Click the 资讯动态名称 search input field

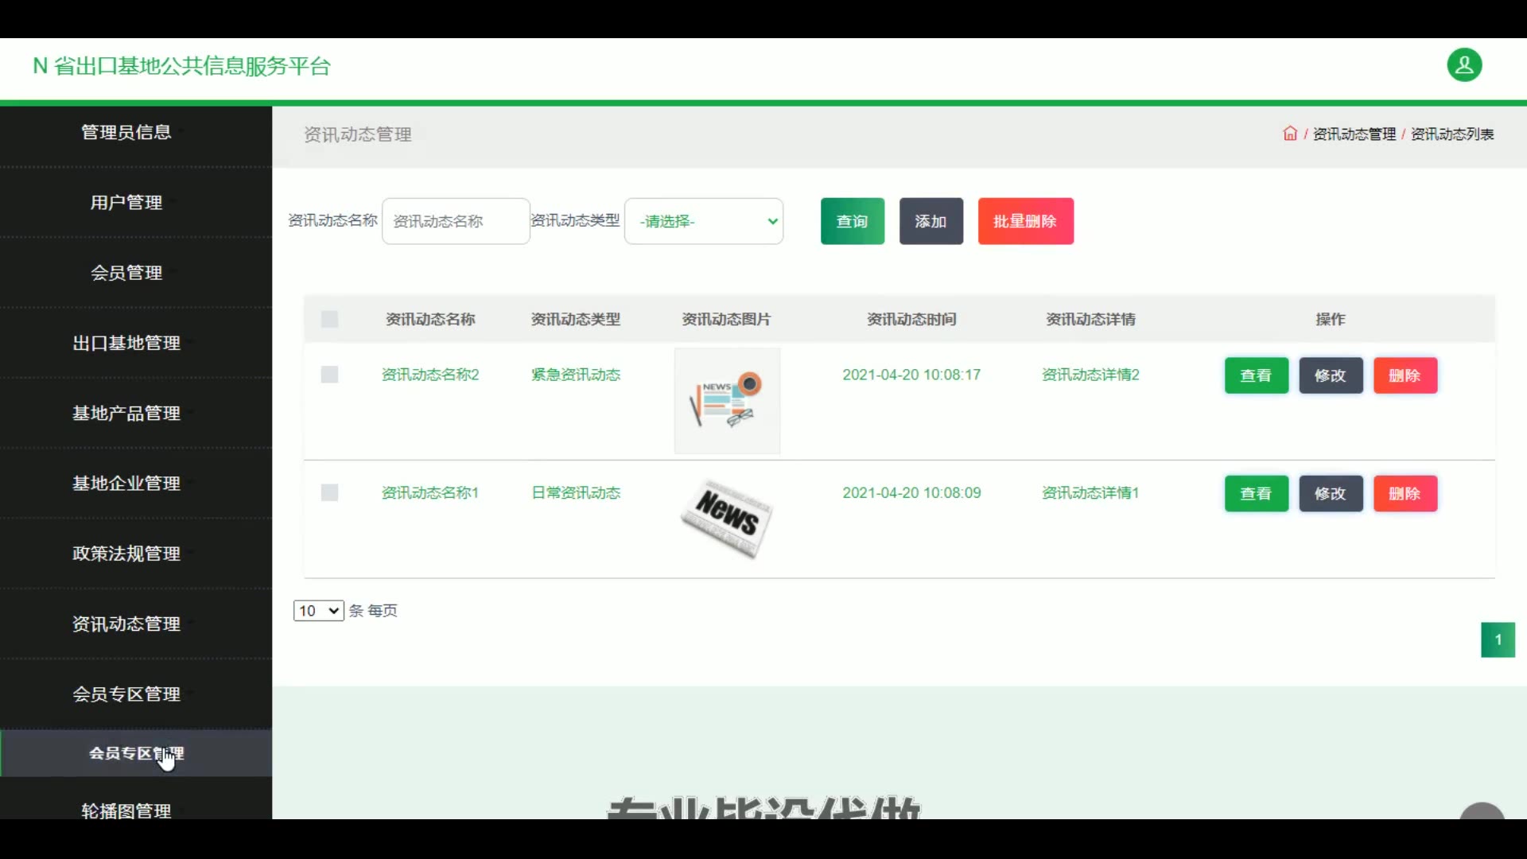pyautogui.click(x=456, y=221)
